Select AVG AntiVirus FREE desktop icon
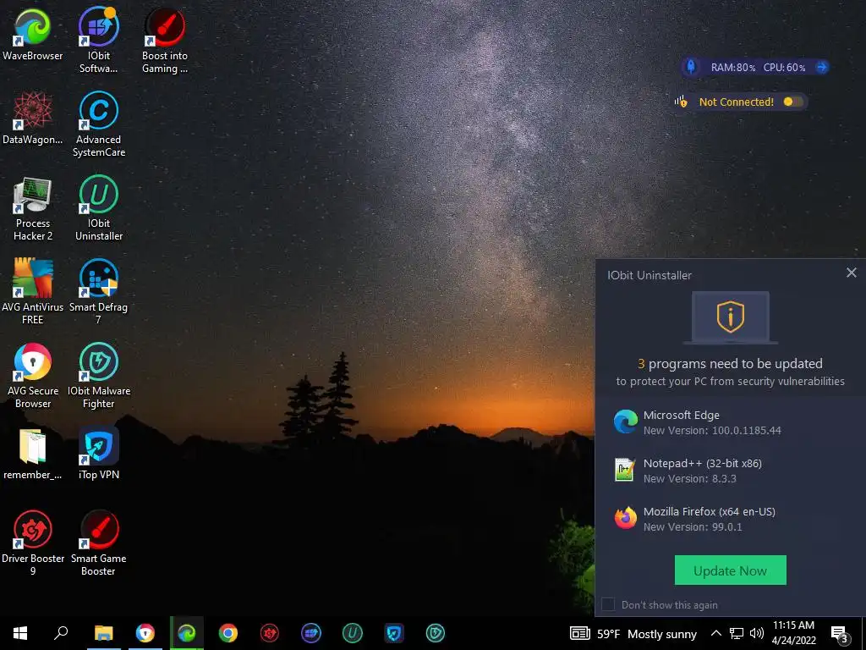Viewport: 866px width, 650px height. click(x=33, y=292)
